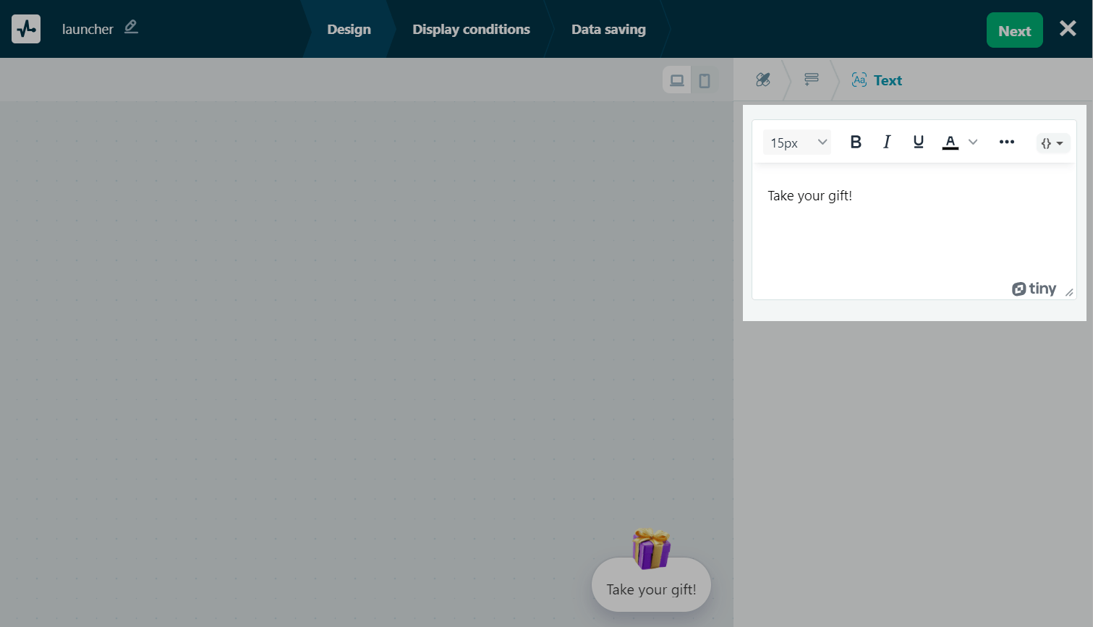Screen dimensions: 1093x627
Task: Expand the text color picker arrow
Action: click(973, 142)
